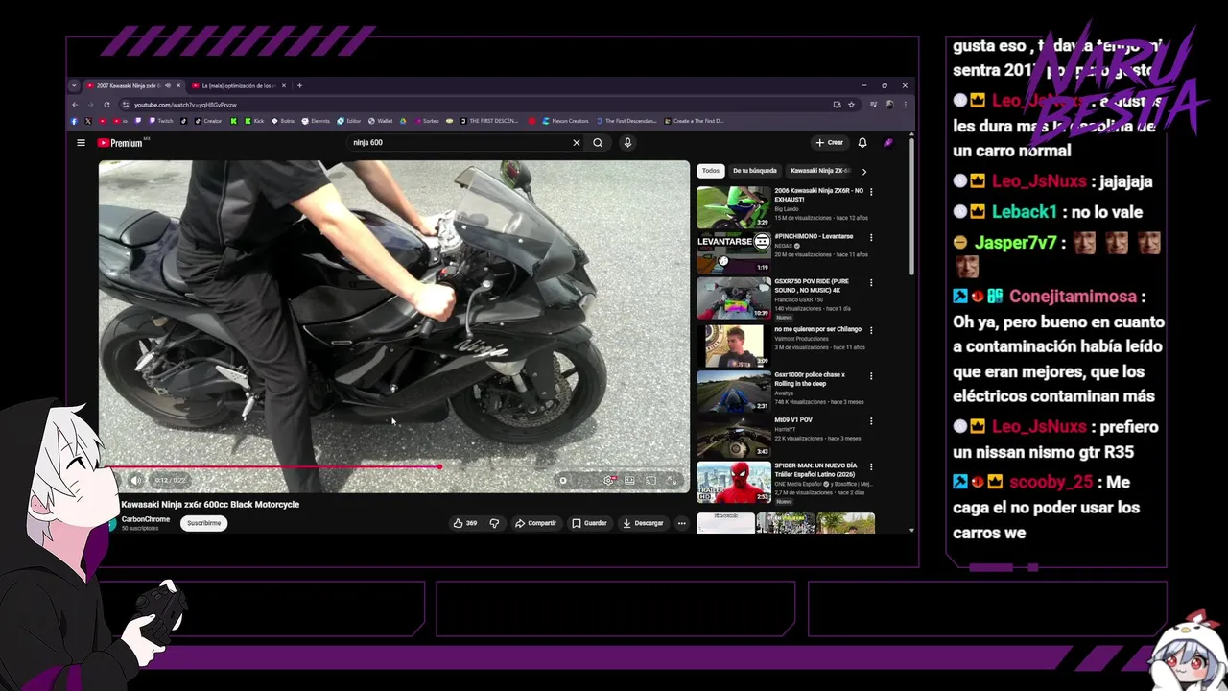Open more actions beside Descargar

(681, 523)
